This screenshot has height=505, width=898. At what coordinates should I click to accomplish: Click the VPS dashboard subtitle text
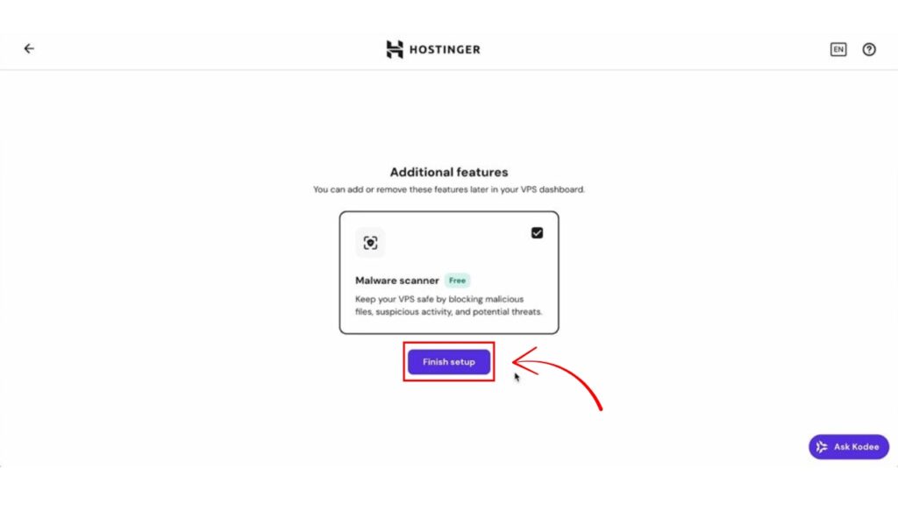click(449, 189)
